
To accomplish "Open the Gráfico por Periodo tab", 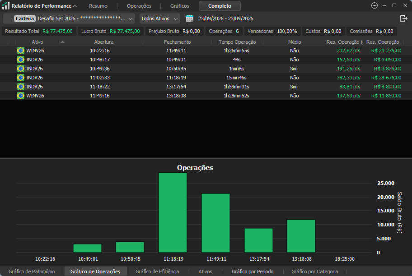I will click(x=253, y=271).
